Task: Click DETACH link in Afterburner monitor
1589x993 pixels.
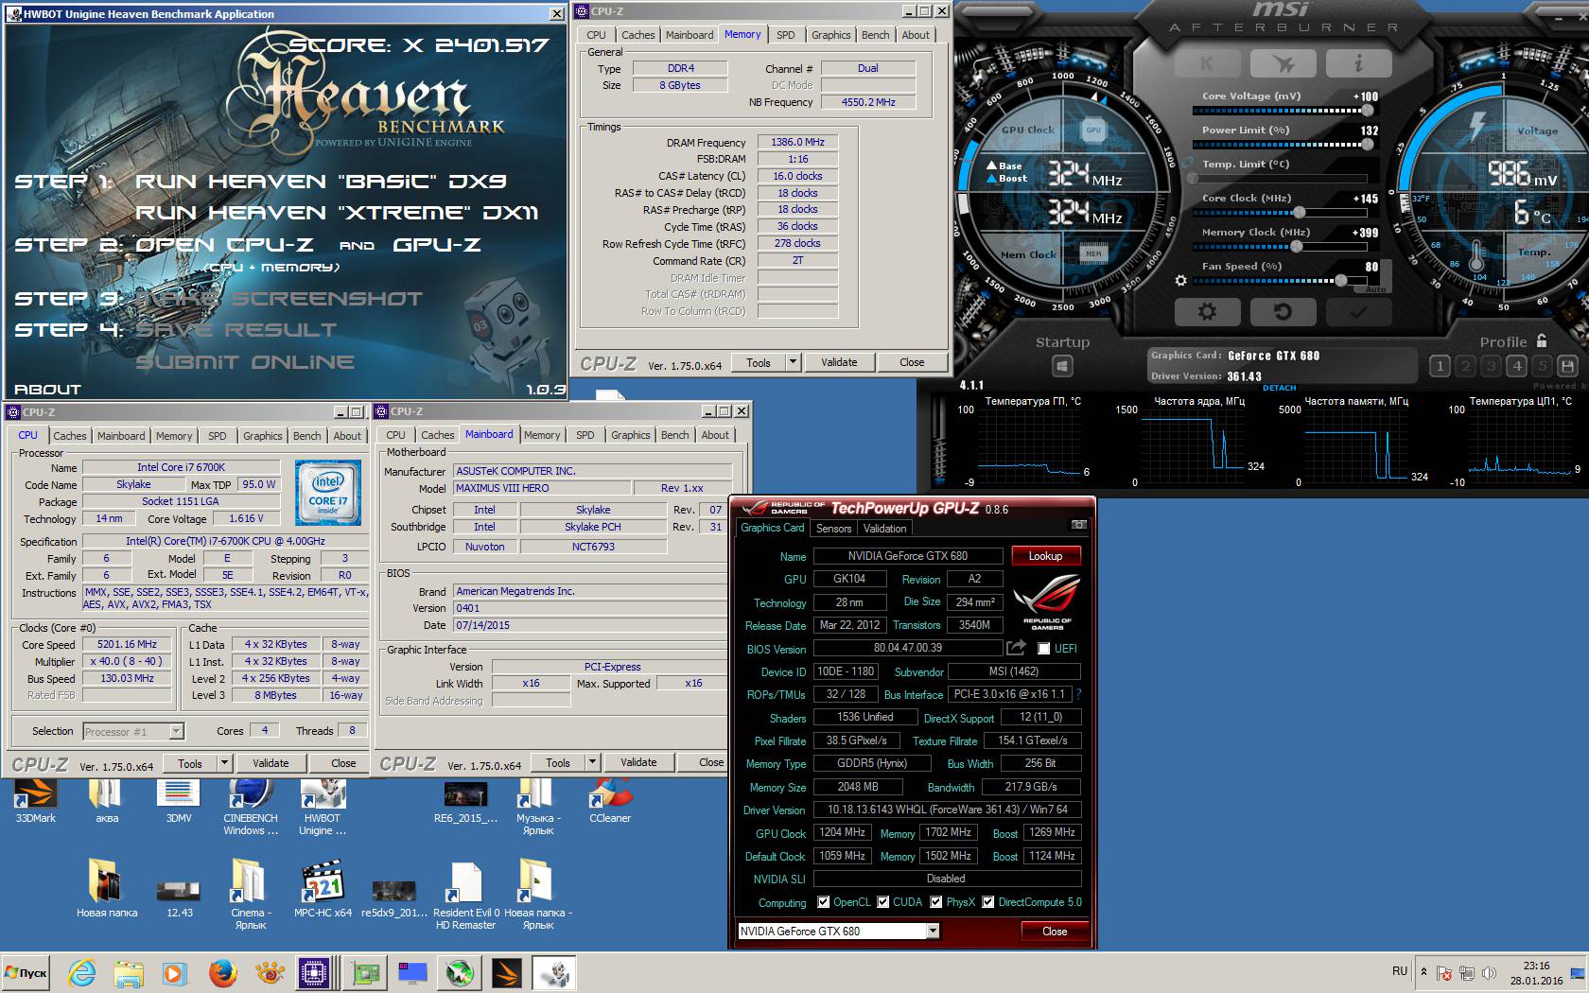Action: (x=1279, y=388)
